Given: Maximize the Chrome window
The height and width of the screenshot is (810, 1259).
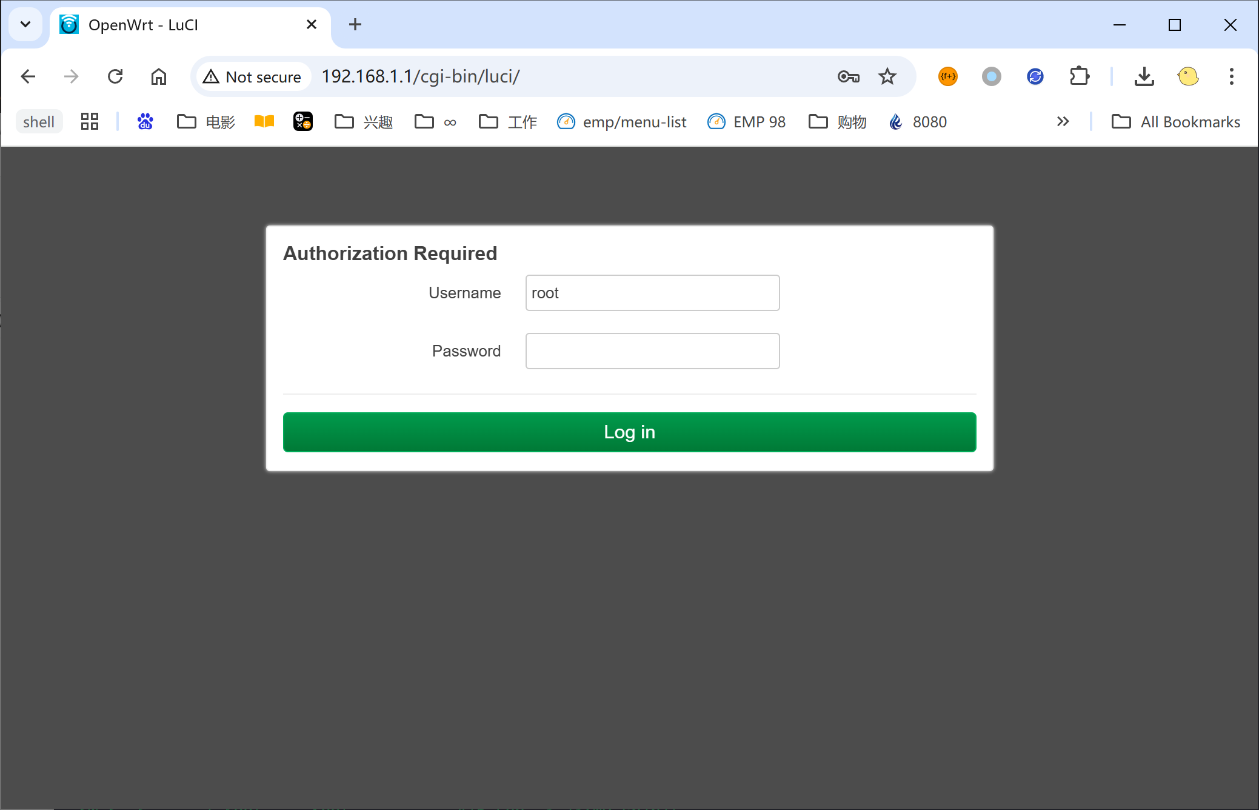Looking at the screenshot, I should click(1175, 25).
